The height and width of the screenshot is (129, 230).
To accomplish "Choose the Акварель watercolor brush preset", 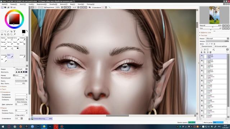I will (22, 39).
